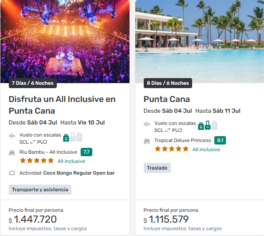Click the "7 Días / 6 Noches" badge
Screen dimensions: 264x236
(x=33, y=83)
